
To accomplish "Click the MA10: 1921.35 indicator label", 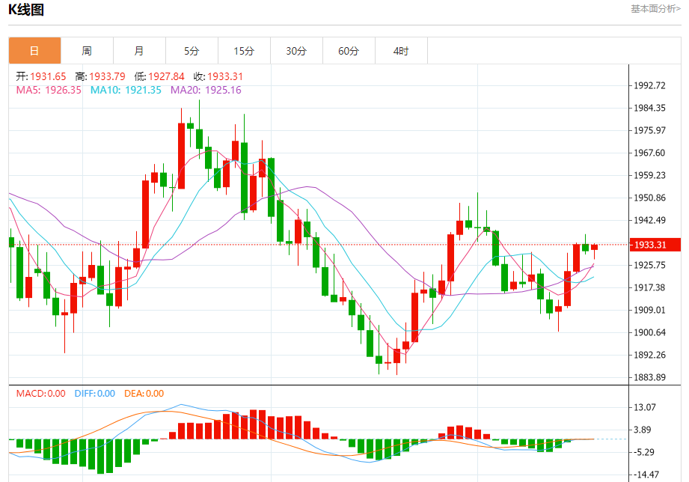I will tap(126, 90).
